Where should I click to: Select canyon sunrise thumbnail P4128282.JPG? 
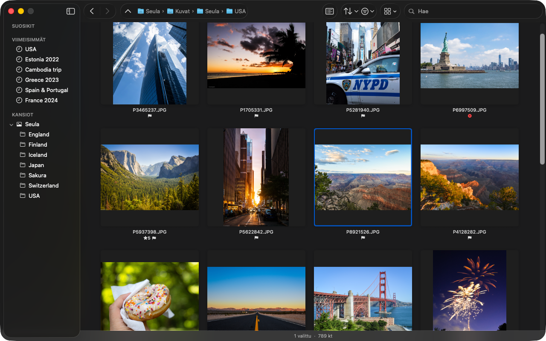pyautogui.click(x=470, y=177)
